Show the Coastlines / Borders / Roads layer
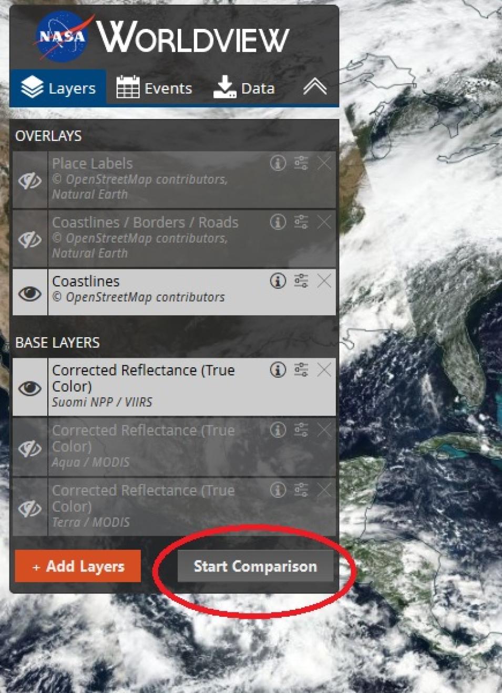The image size is (502, 693). [30, 239]
